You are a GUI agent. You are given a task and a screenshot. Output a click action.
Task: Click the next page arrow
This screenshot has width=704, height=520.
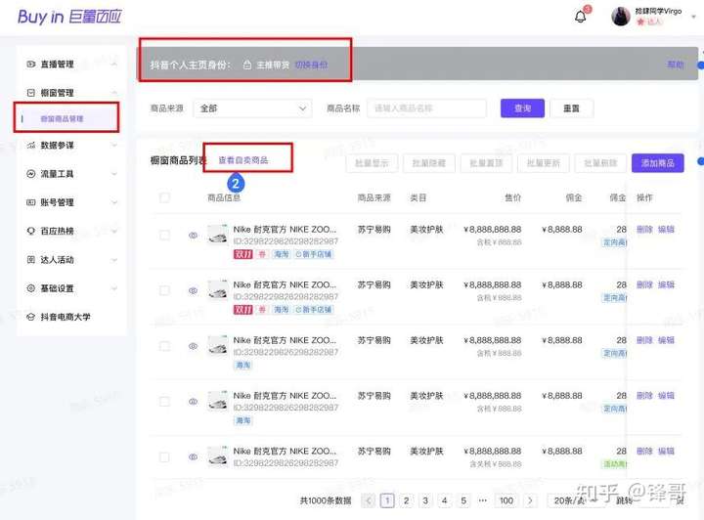(x=530, y=500)
